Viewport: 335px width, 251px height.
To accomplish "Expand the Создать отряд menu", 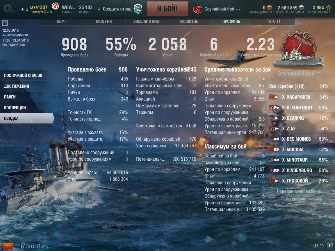I will [115, 9].
